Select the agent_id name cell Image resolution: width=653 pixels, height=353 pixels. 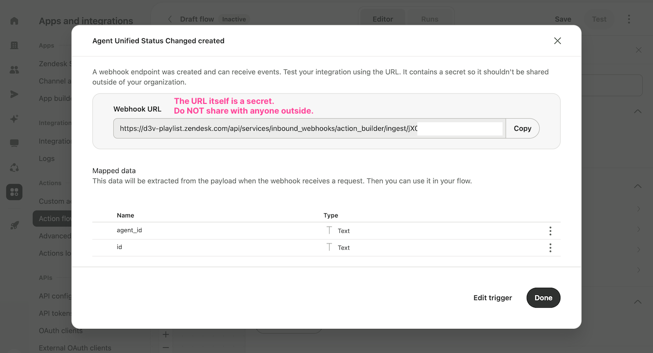click(x=129, y=230)
